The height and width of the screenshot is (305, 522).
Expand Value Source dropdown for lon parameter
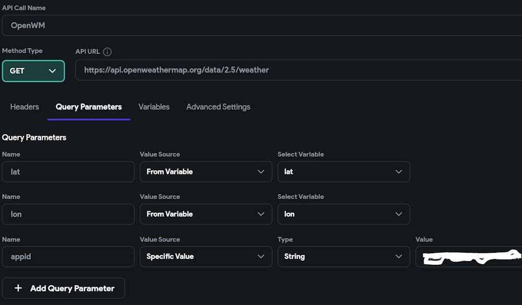[206, 214]
